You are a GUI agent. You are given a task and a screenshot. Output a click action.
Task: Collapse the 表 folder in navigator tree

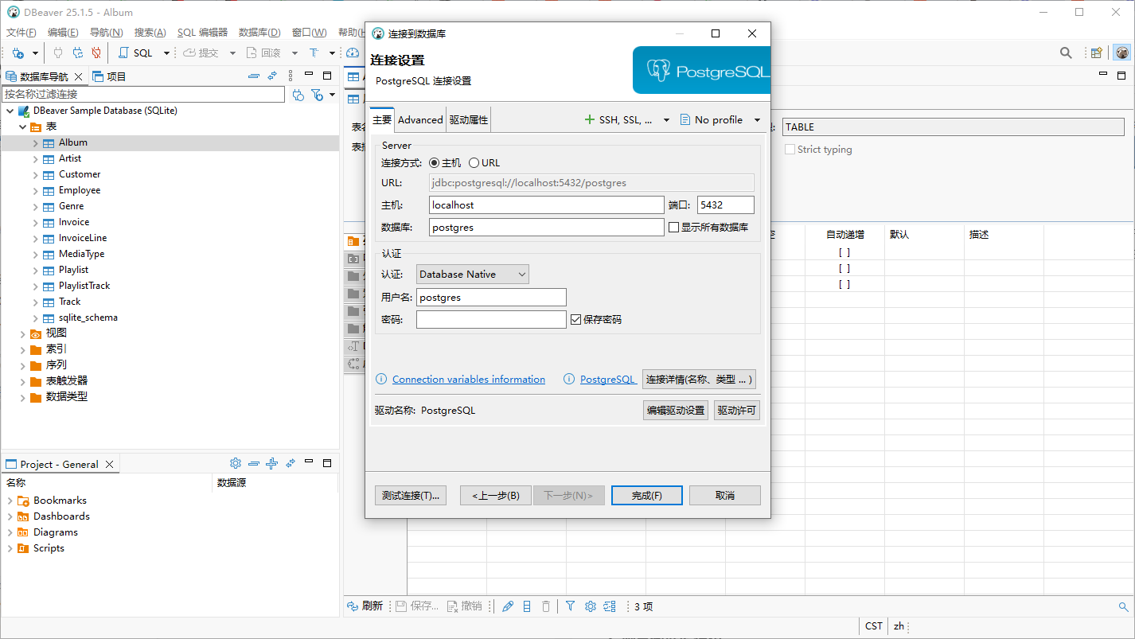pos(22,127)
